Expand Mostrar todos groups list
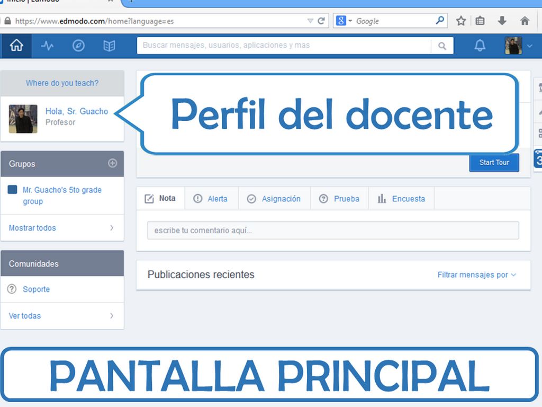The height and width of the screenshot is (407, 542). coord(62,228)
